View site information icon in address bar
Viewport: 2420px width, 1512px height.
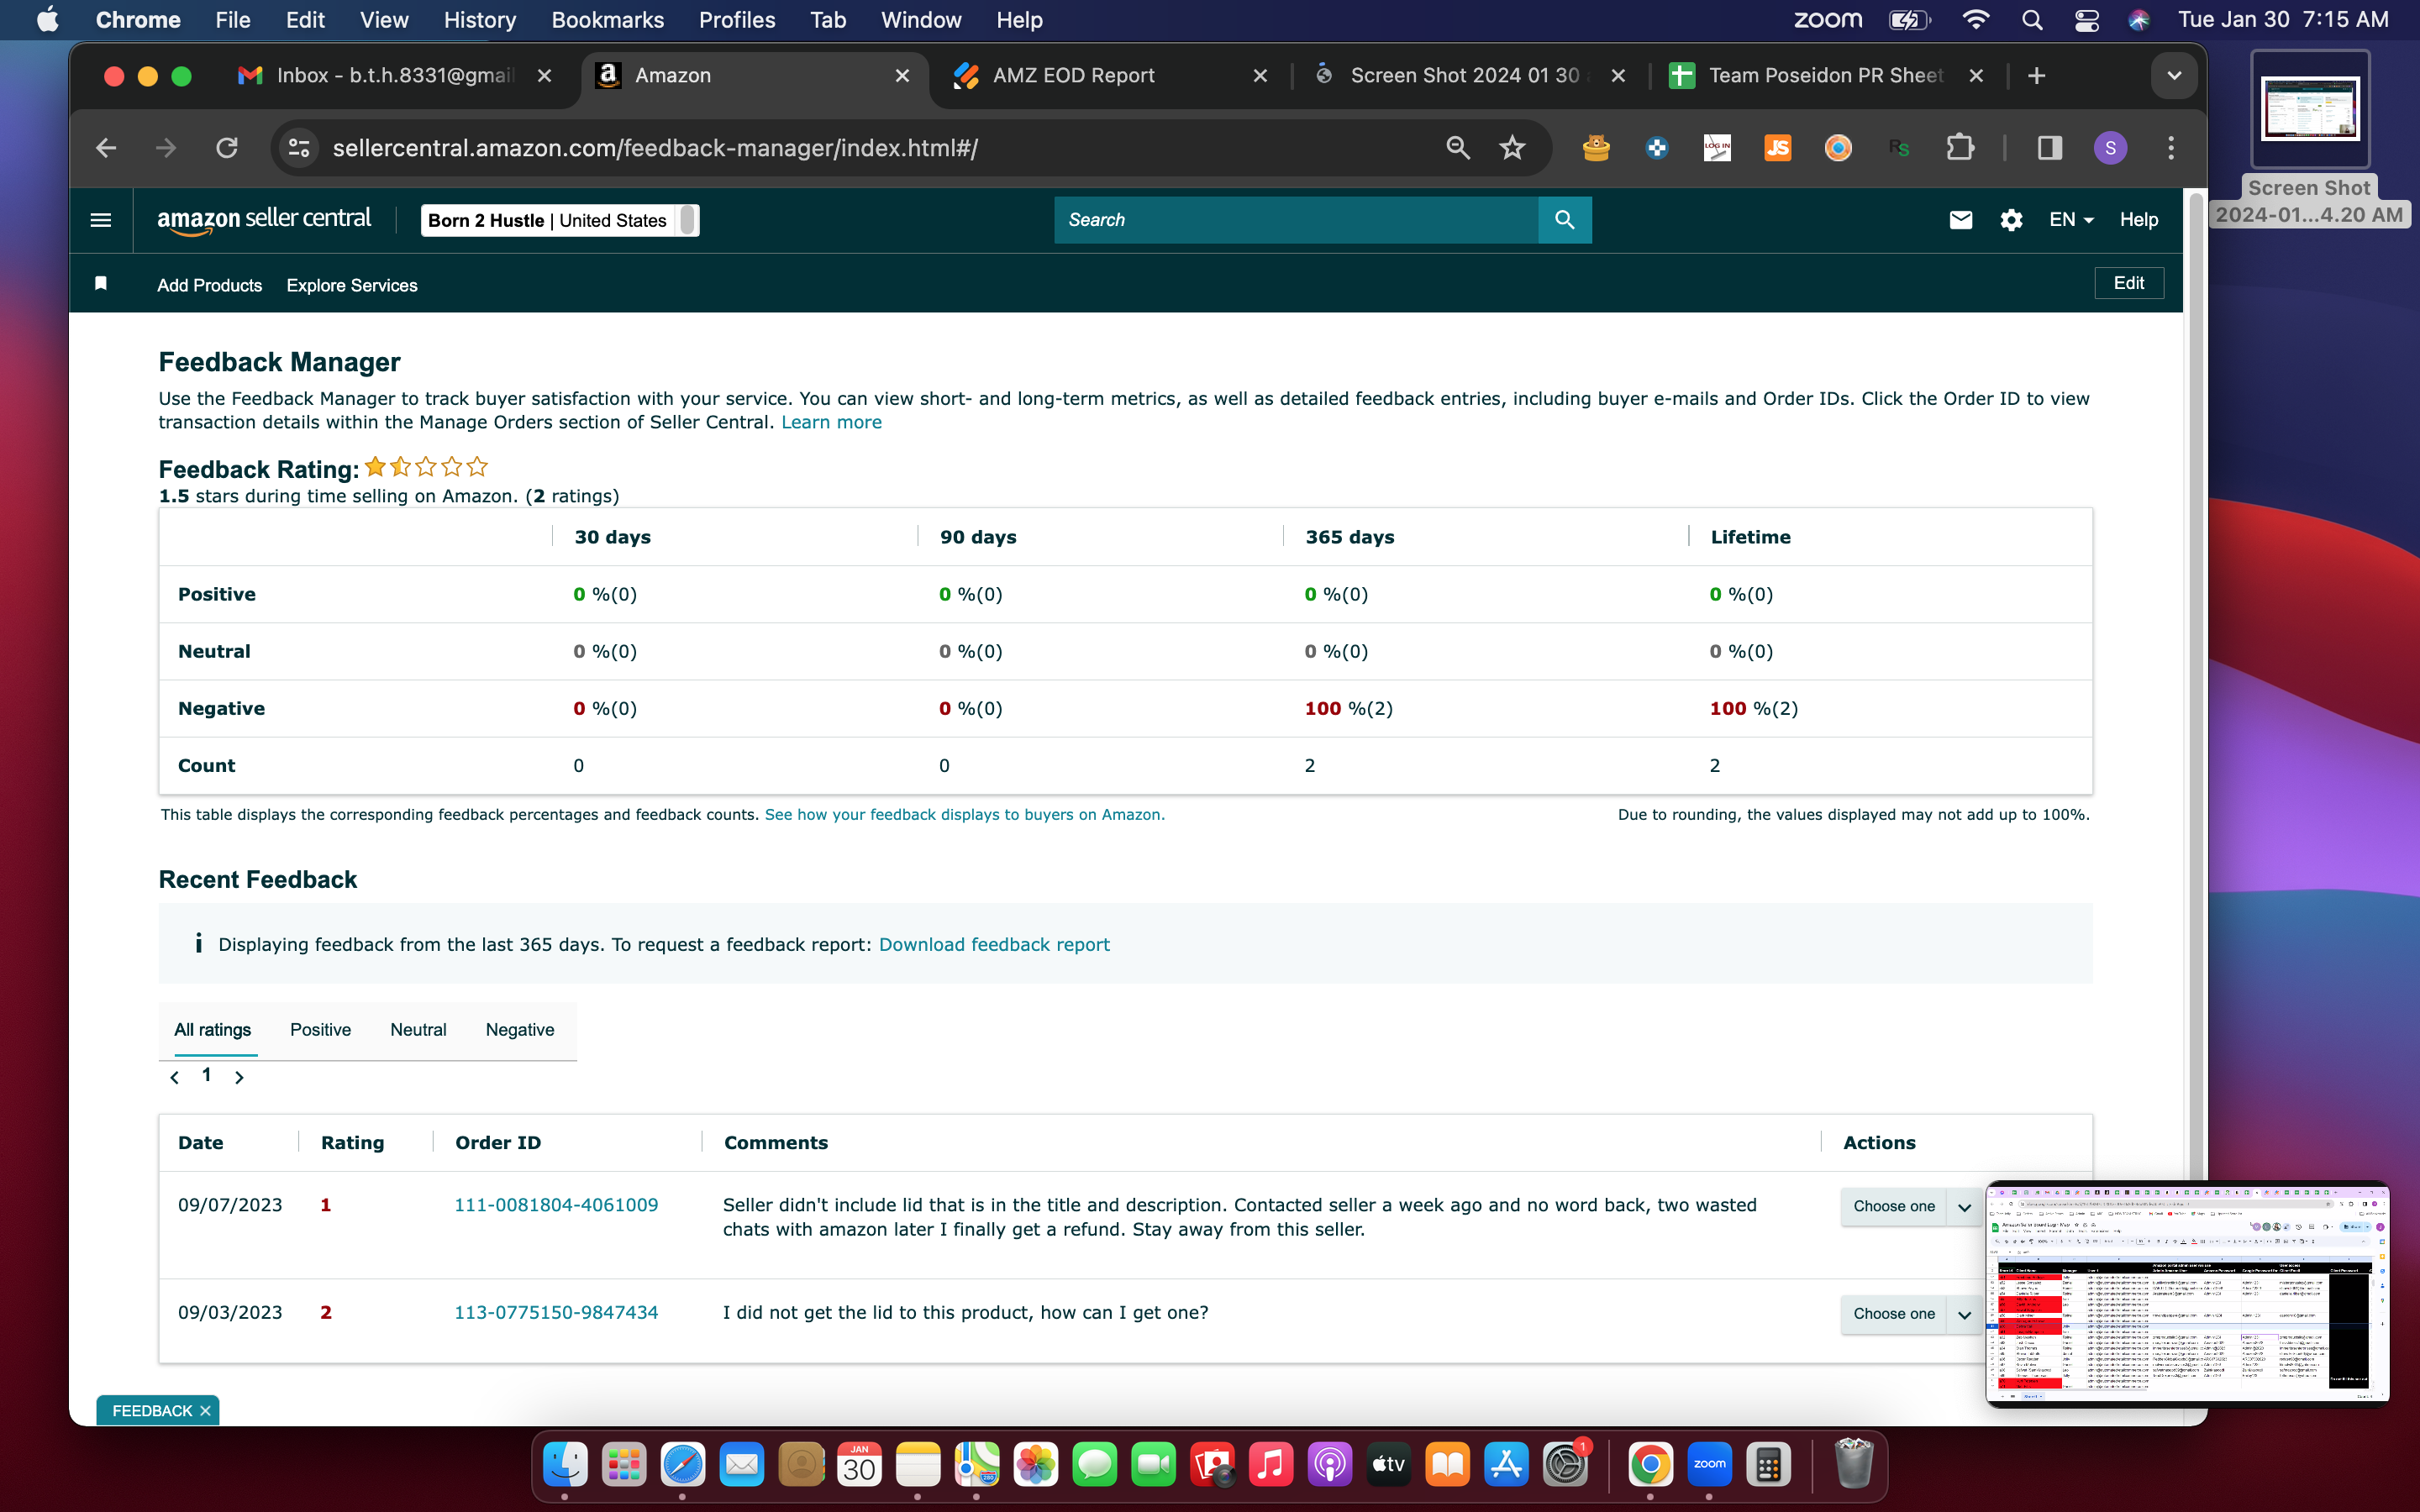tap(299, 148)
